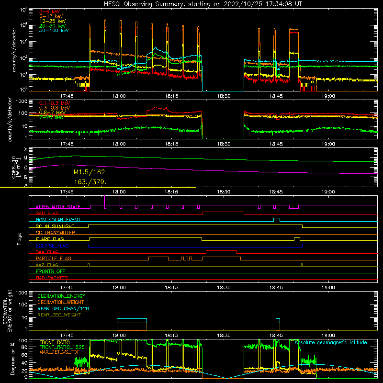Click the short FLARE_FLAG pulse before 19:00
Screen dimensions: 383x383
point(297,239)
